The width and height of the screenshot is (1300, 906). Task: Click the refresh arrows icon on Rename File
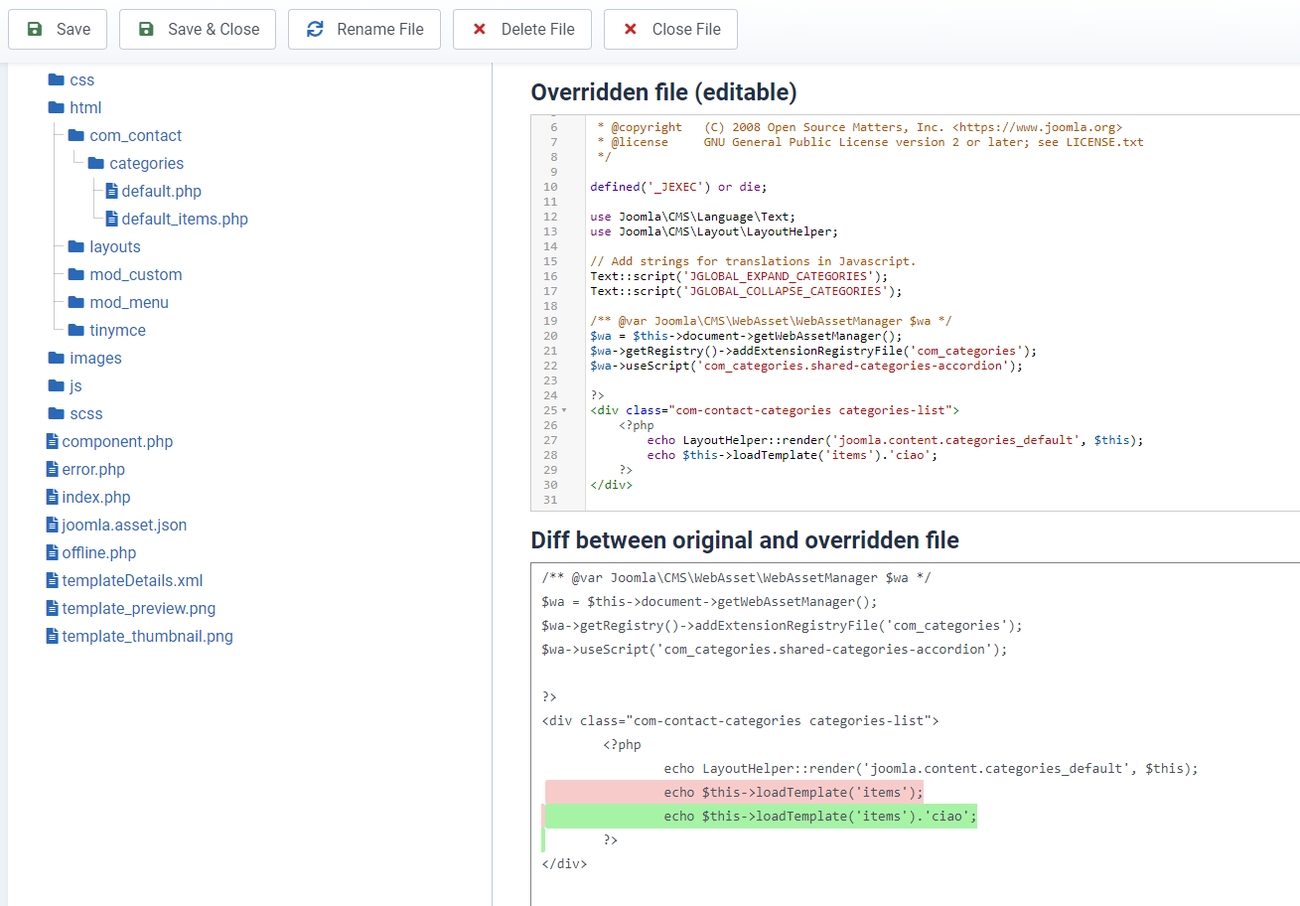pos(315,30)
